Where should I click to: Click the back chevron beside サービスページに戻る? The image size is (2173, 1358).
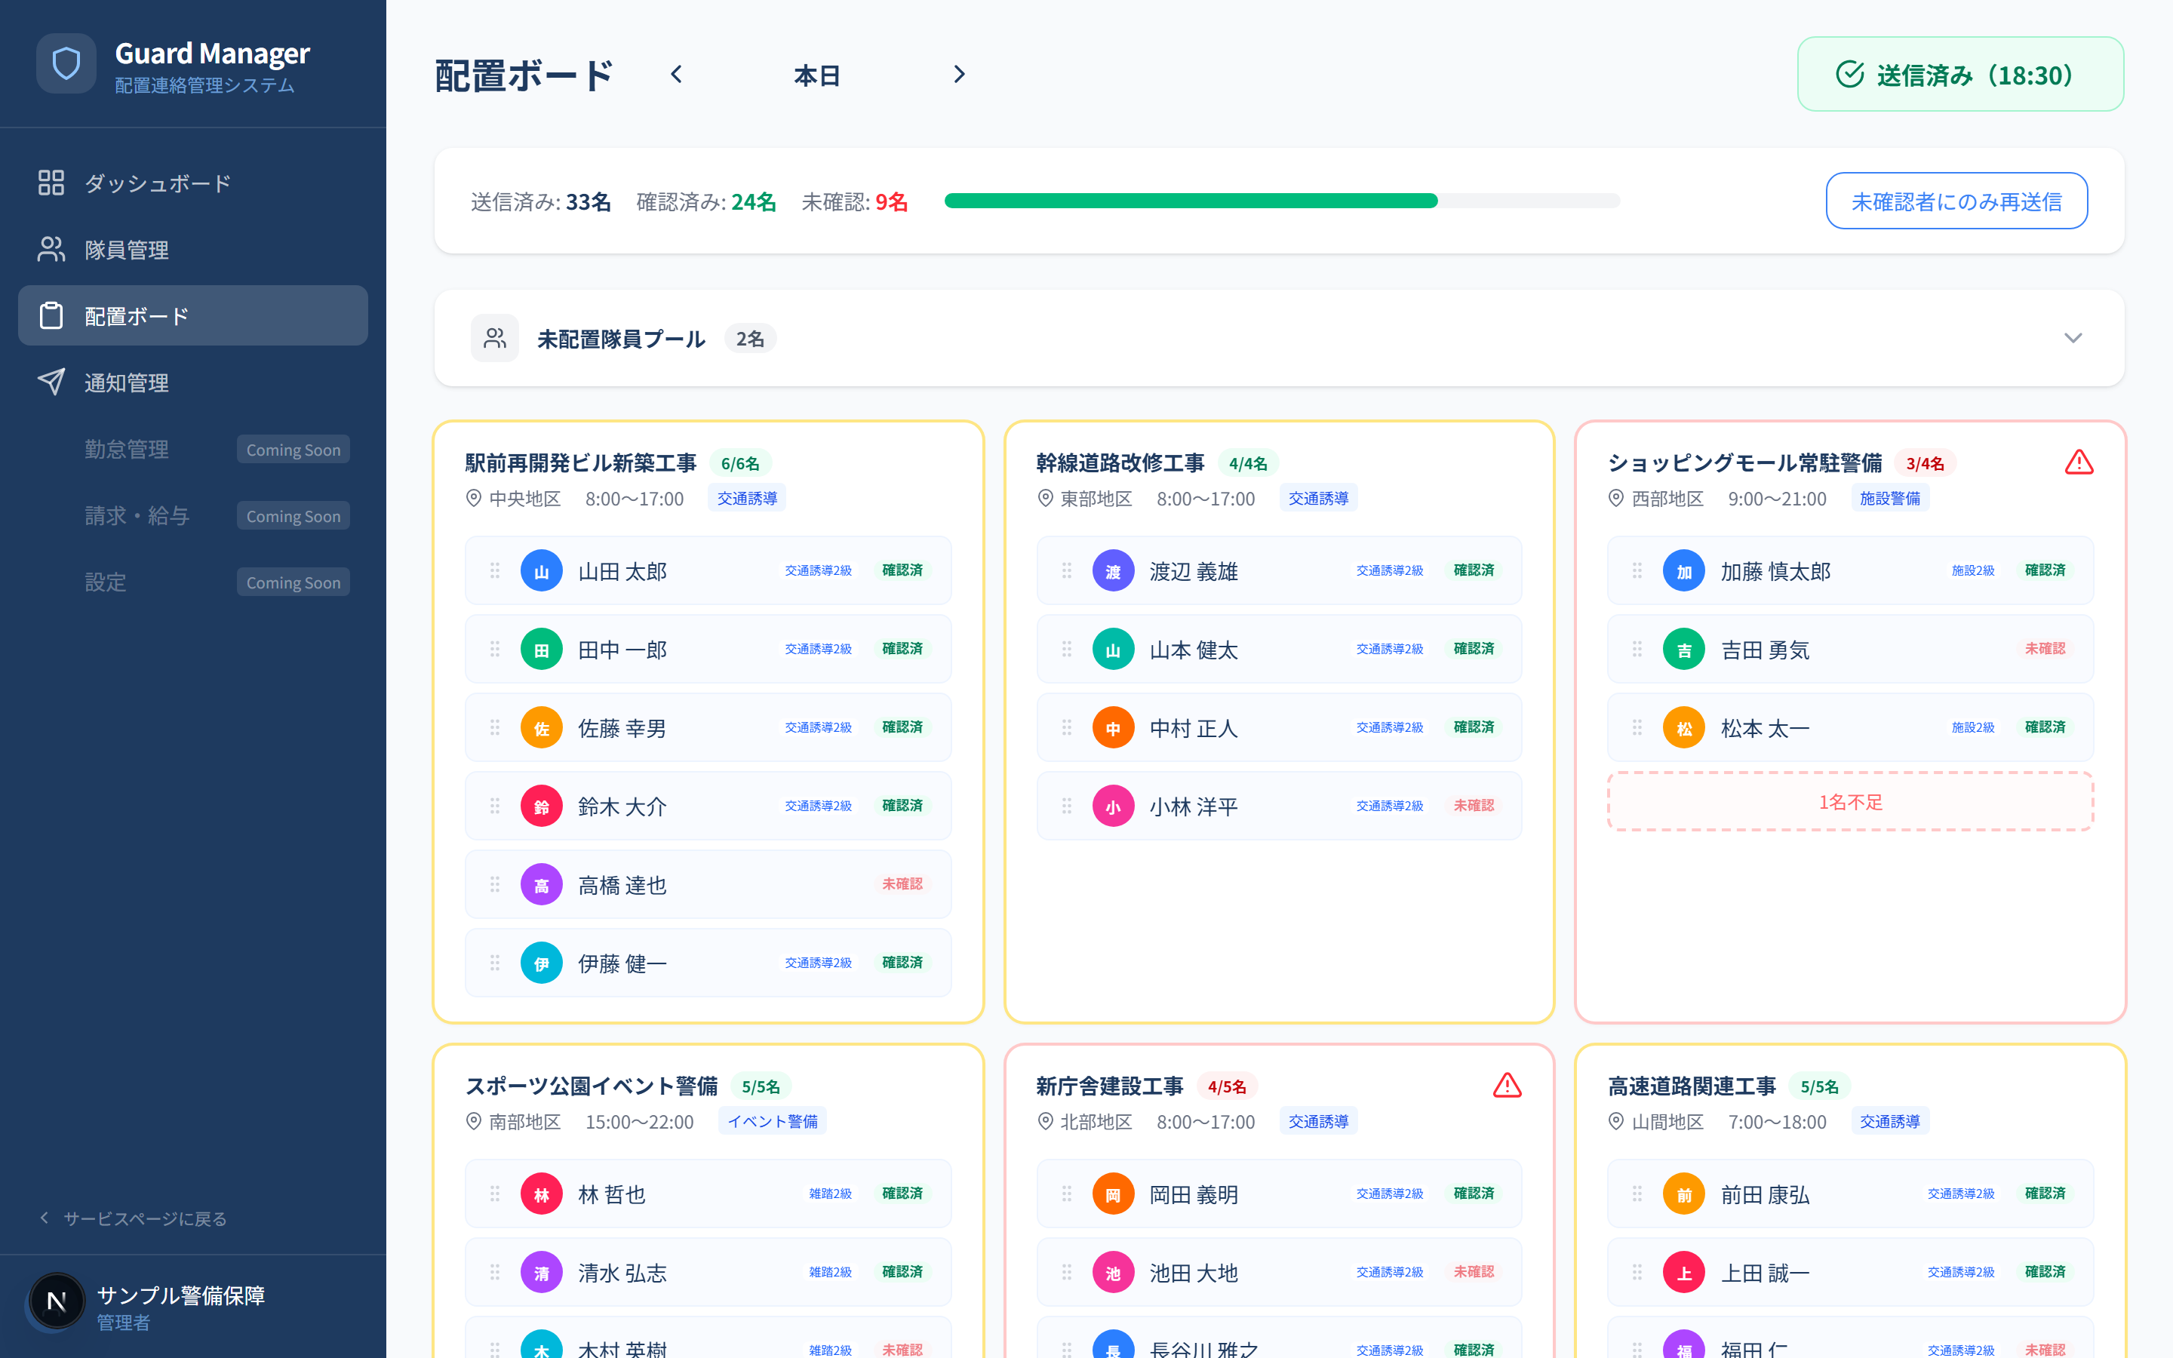tap(44, 1218)
